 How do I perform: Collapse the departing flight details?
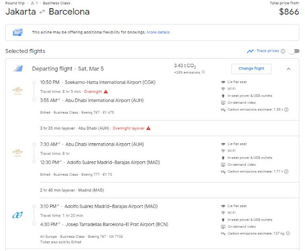[288, 69]
